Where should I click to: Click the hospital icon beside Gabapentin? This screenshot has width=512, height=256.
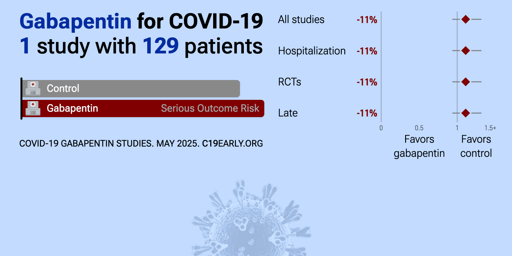pyautogui.click(x=33, y=108)
